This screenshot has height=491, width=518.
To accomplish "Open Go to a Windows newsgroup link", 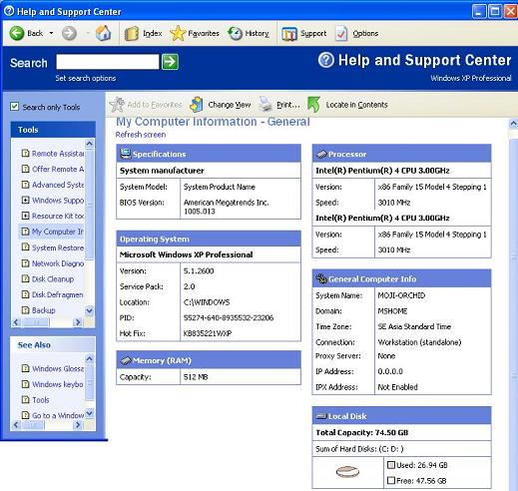I will coord(58,415).
